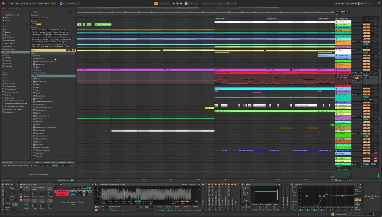The height and width of the screenshot is (217, 382).
Task: Select the Plug-Ins browser category
Action: [8, 52]
